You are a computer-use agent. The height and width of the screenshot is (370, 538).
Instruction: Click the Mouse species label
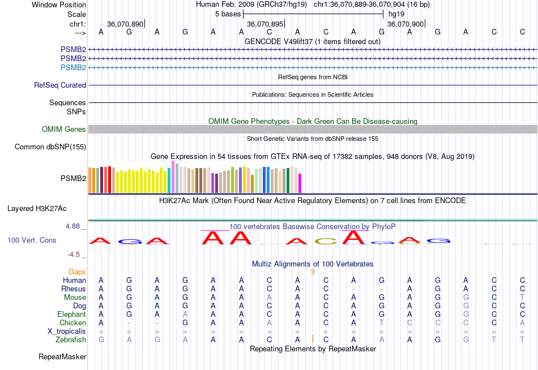click(x=75, y=298)
